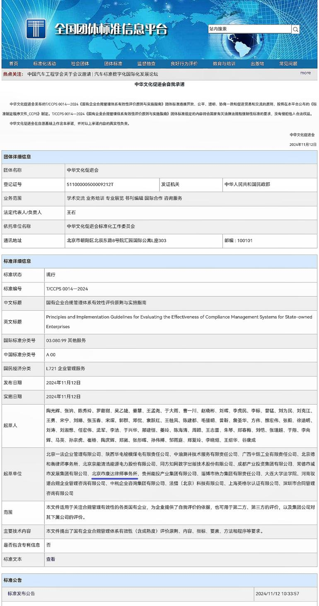Image resolution: width=319 pixels, height=606 pixels.
Task: Click the 起草单位 row label
Action: point(13,474)
